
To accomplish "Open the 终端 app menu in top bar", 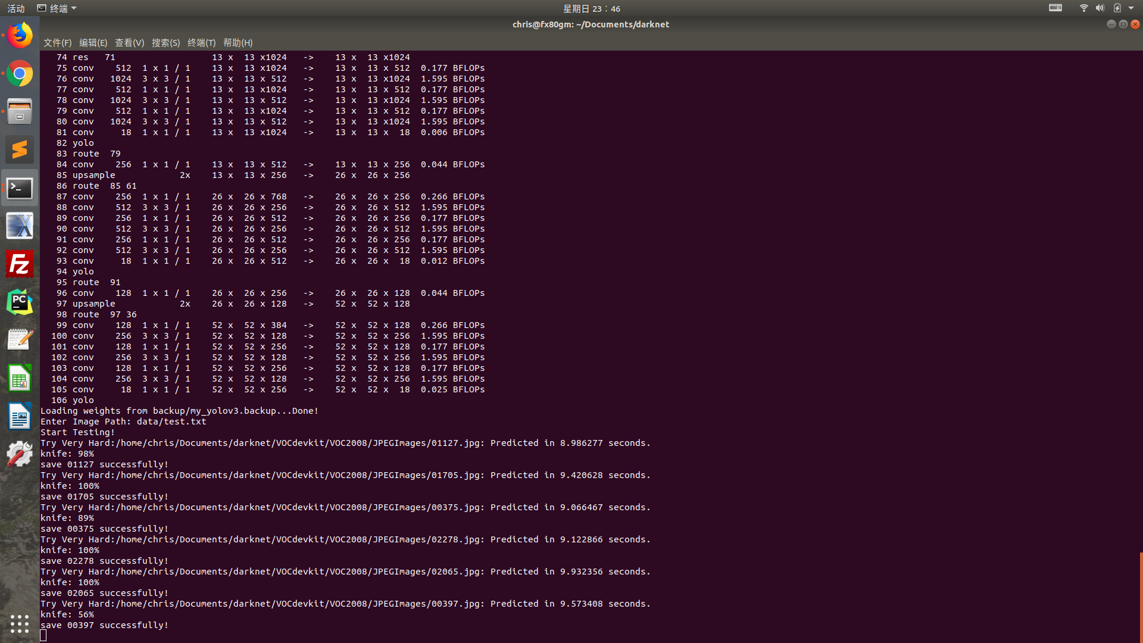I will click(x=57, y=8).
